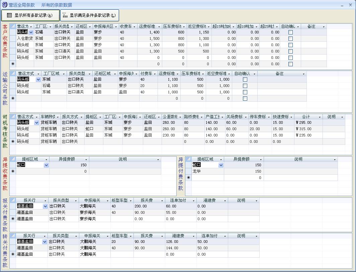Click row selector of 龙华 row
Image resolution: width=356 pixels, height=272 pixels.
[x=188, y=171]
